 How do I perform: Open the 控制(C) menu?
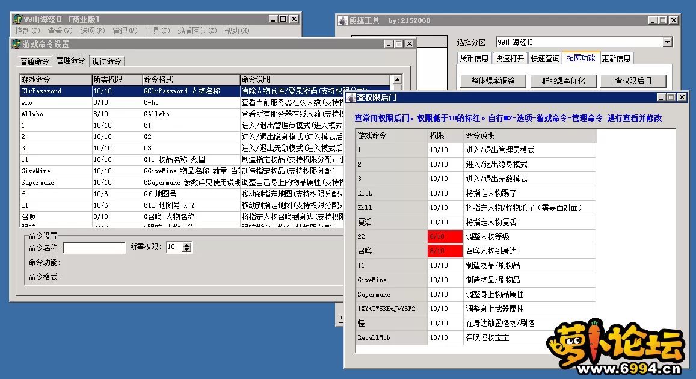[28, 31]
